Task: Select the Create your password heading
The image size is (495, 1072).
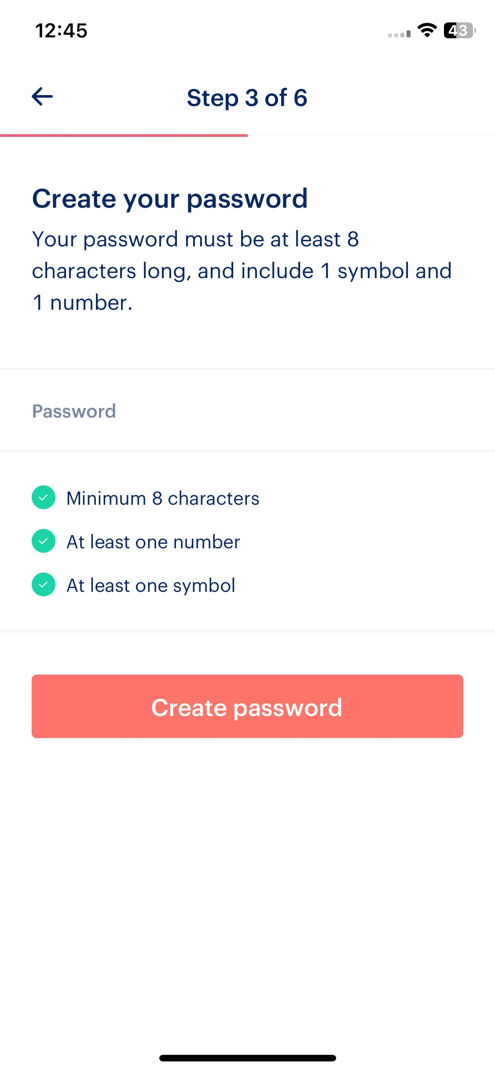Action: click(170, 199)
